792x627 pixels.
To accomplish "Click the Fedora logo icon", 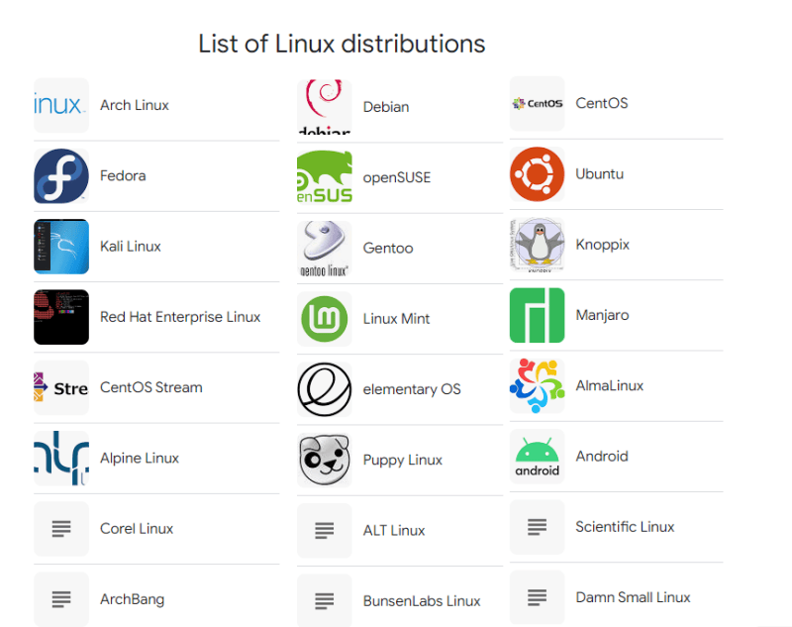I will pyautogui.click(x=61, y=176).
